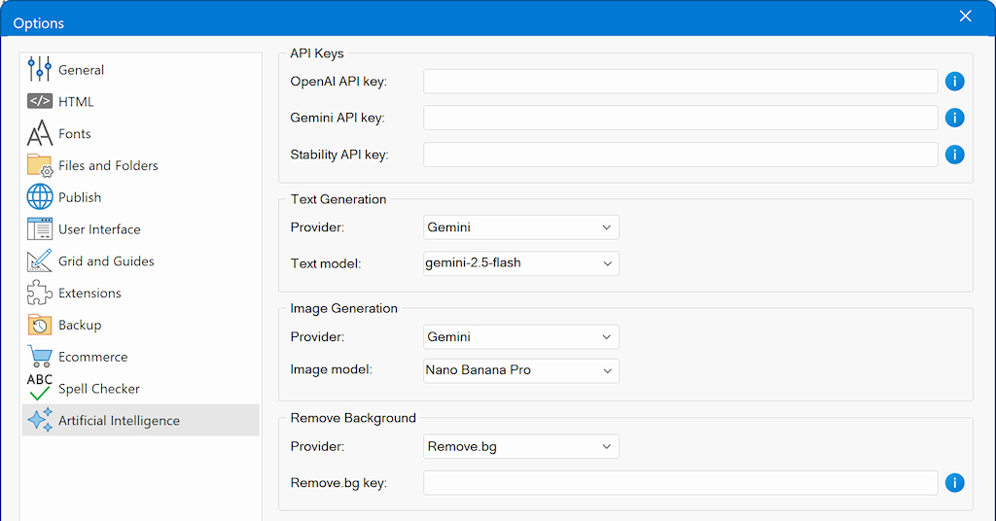Open the HTML category code icon
996x521 pixels.
coord(40,102)
